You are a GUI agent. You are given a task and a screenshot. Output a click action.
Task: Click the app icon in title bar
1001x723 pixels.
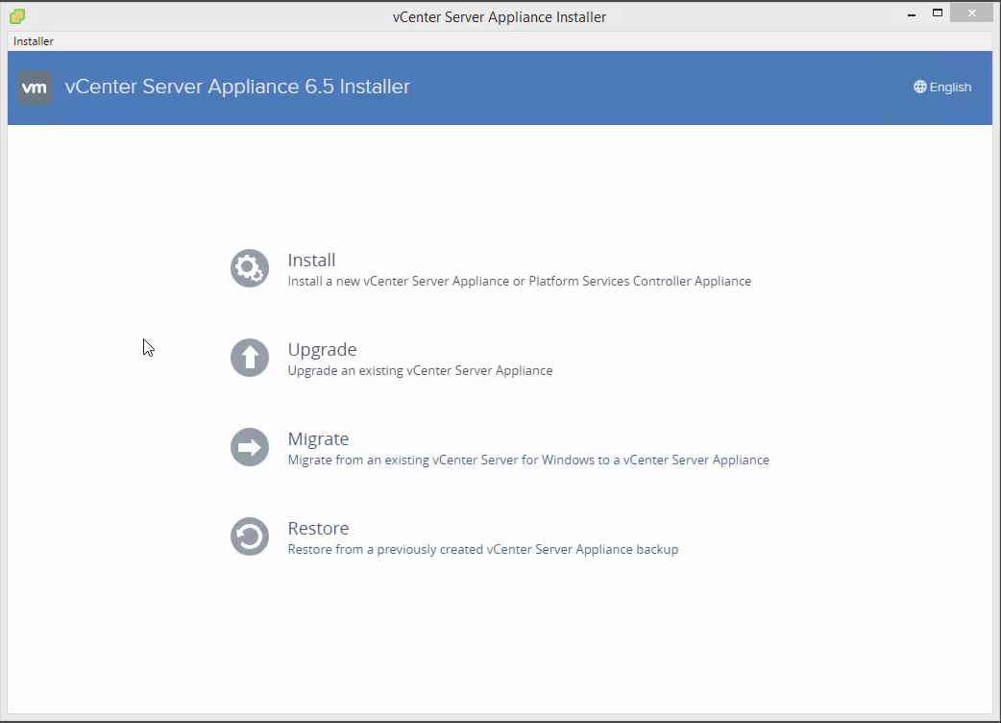point(17,16)
